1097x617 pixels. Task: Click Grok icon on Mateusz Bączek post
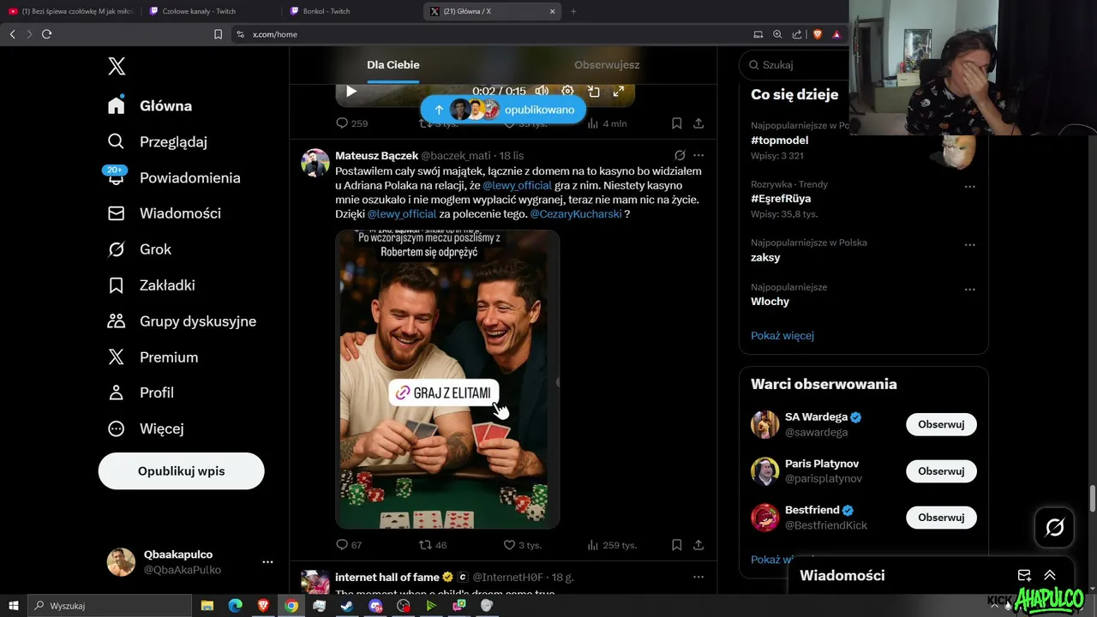pyautogui.click(x=680, y=156)
